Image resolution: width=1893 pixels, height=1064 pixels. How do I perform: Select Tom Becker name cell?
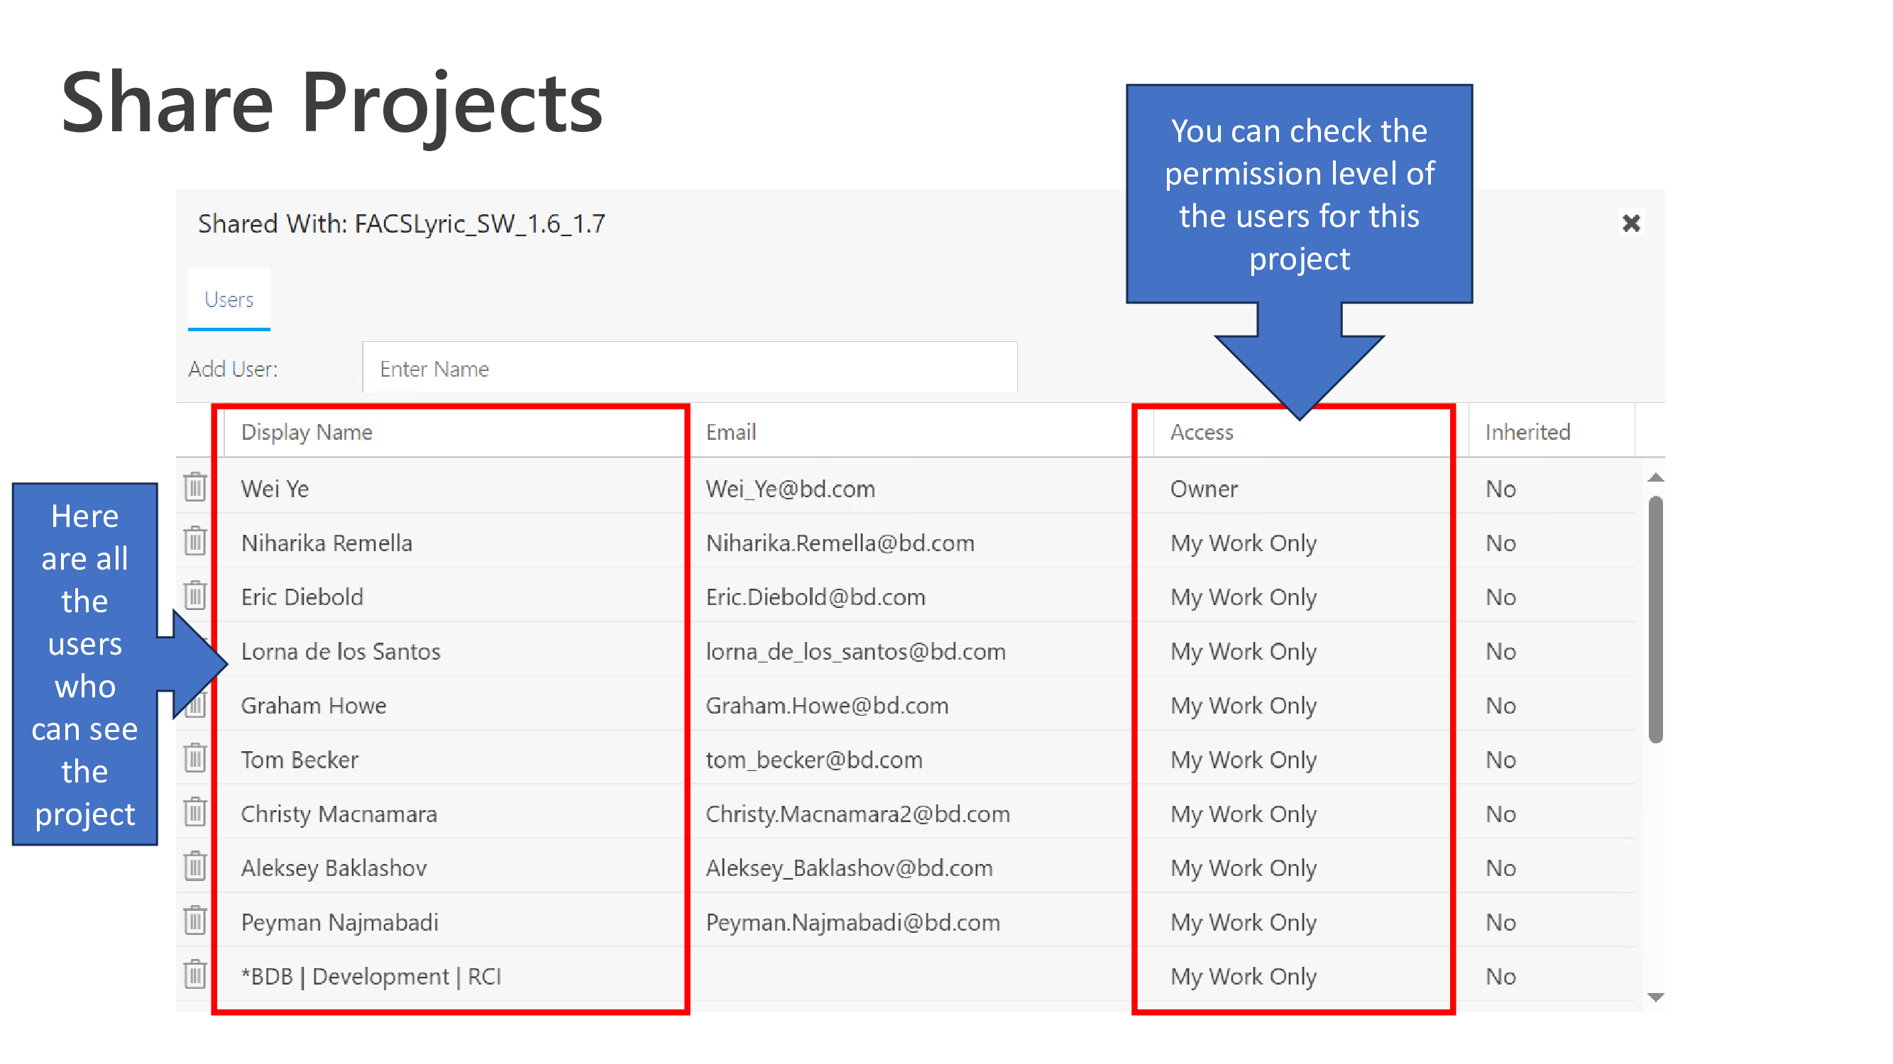coord(299,760)
